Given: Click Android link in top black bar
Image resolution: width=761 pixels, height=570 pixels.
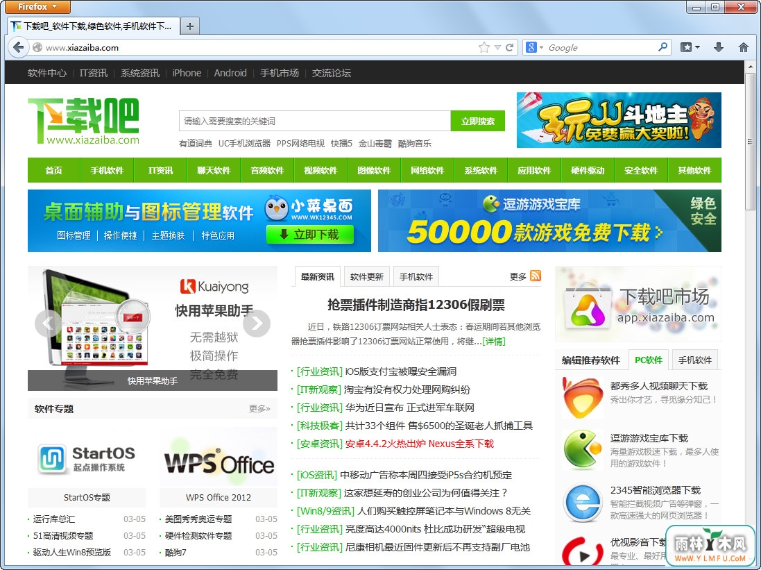Looking at the screenshot, I should (x=230, y=73).
